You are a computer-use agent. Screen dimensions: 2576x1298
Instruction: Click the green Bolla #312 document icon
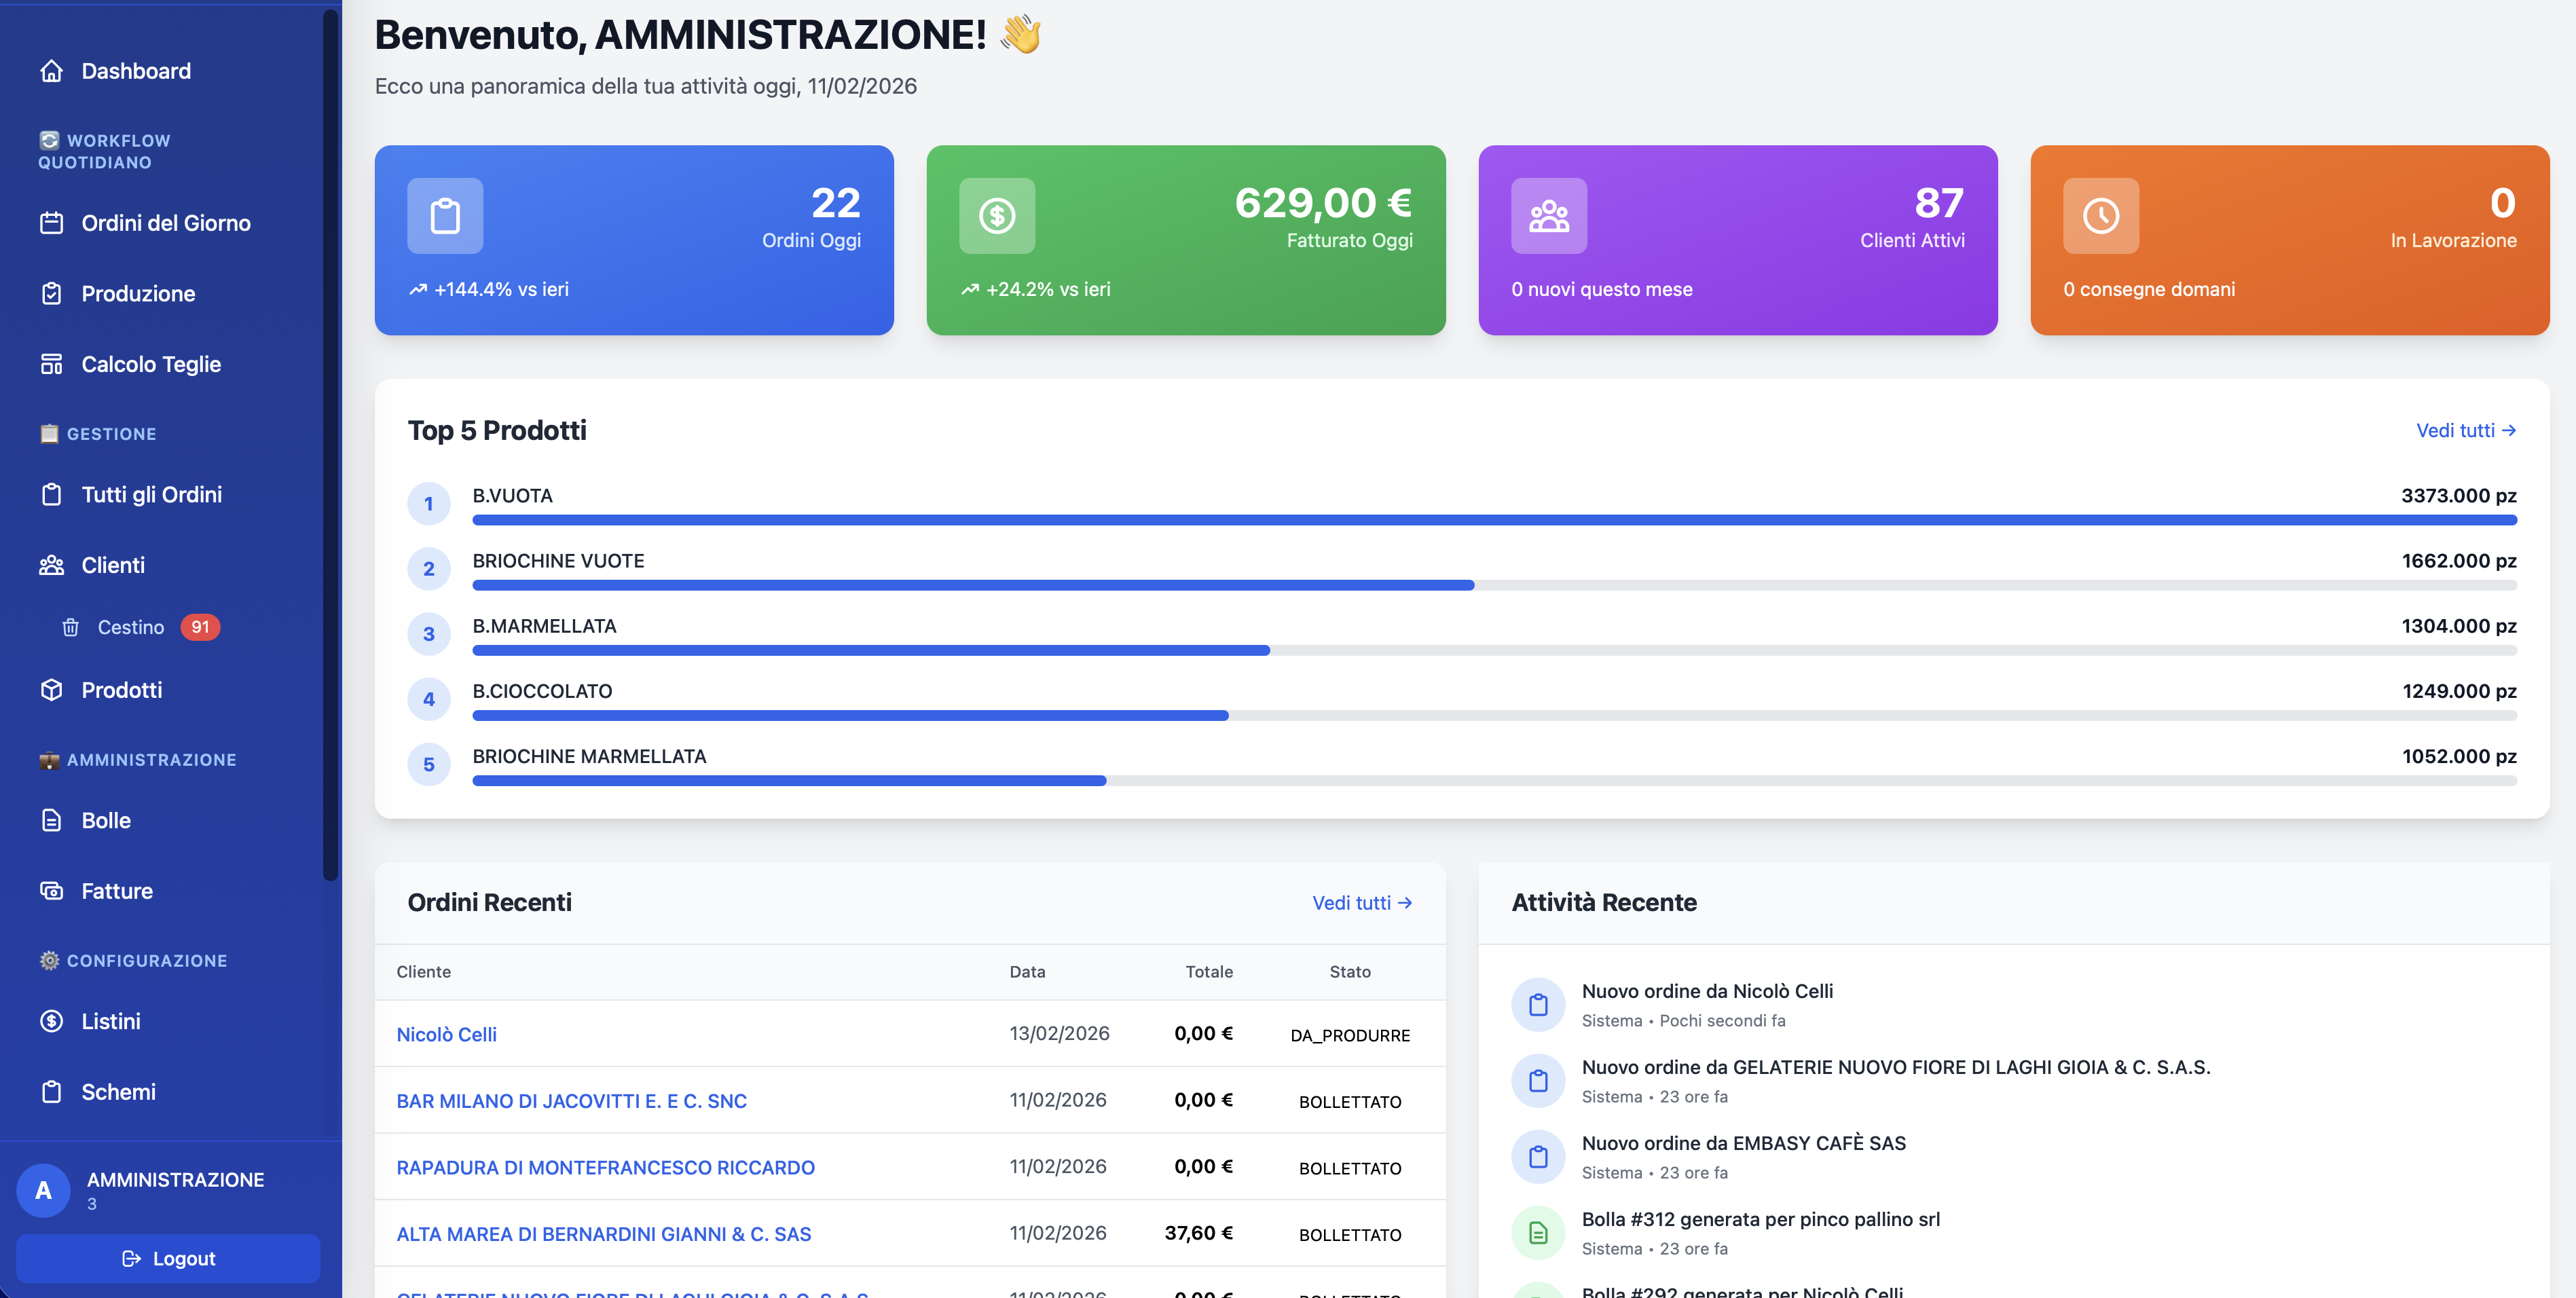[1538, 1233]
